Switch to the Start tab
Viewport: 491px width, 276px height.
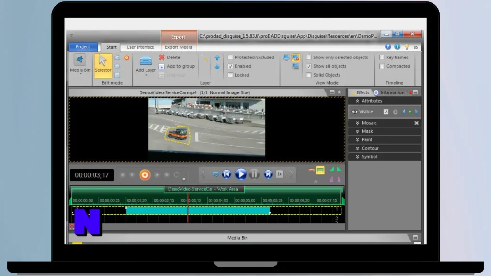(x=111, y=47)
